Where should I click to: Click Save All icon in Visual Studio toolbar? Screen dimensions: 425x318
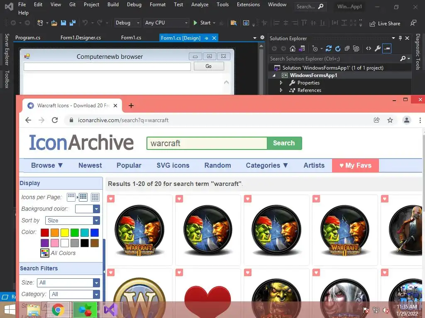[x=73, y=23]
